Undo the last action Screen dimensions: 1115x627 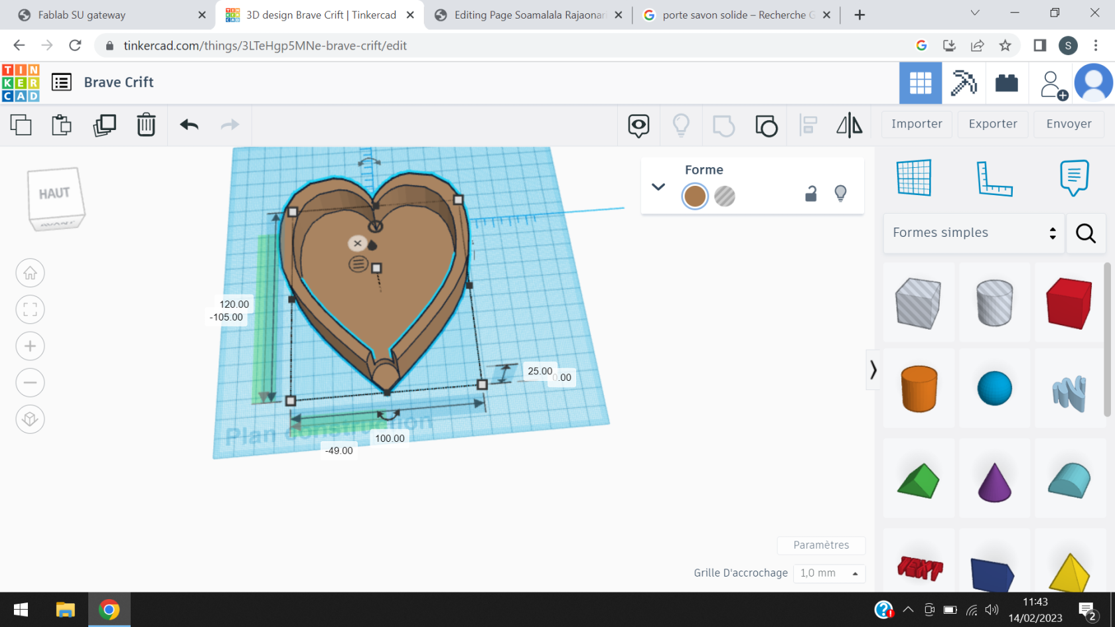click(x=189, y=125)
